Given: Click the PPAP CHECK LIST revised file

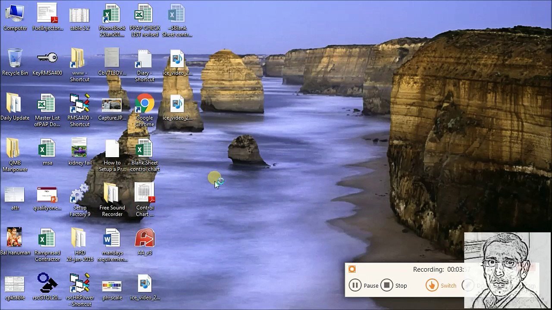Looking at the screenshot, I should coord(144,21).
